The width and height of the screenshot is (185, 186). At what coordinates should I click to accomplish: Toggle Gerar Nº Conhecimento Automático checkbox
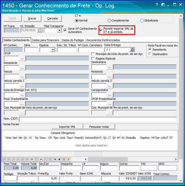(x=65, y=30)
